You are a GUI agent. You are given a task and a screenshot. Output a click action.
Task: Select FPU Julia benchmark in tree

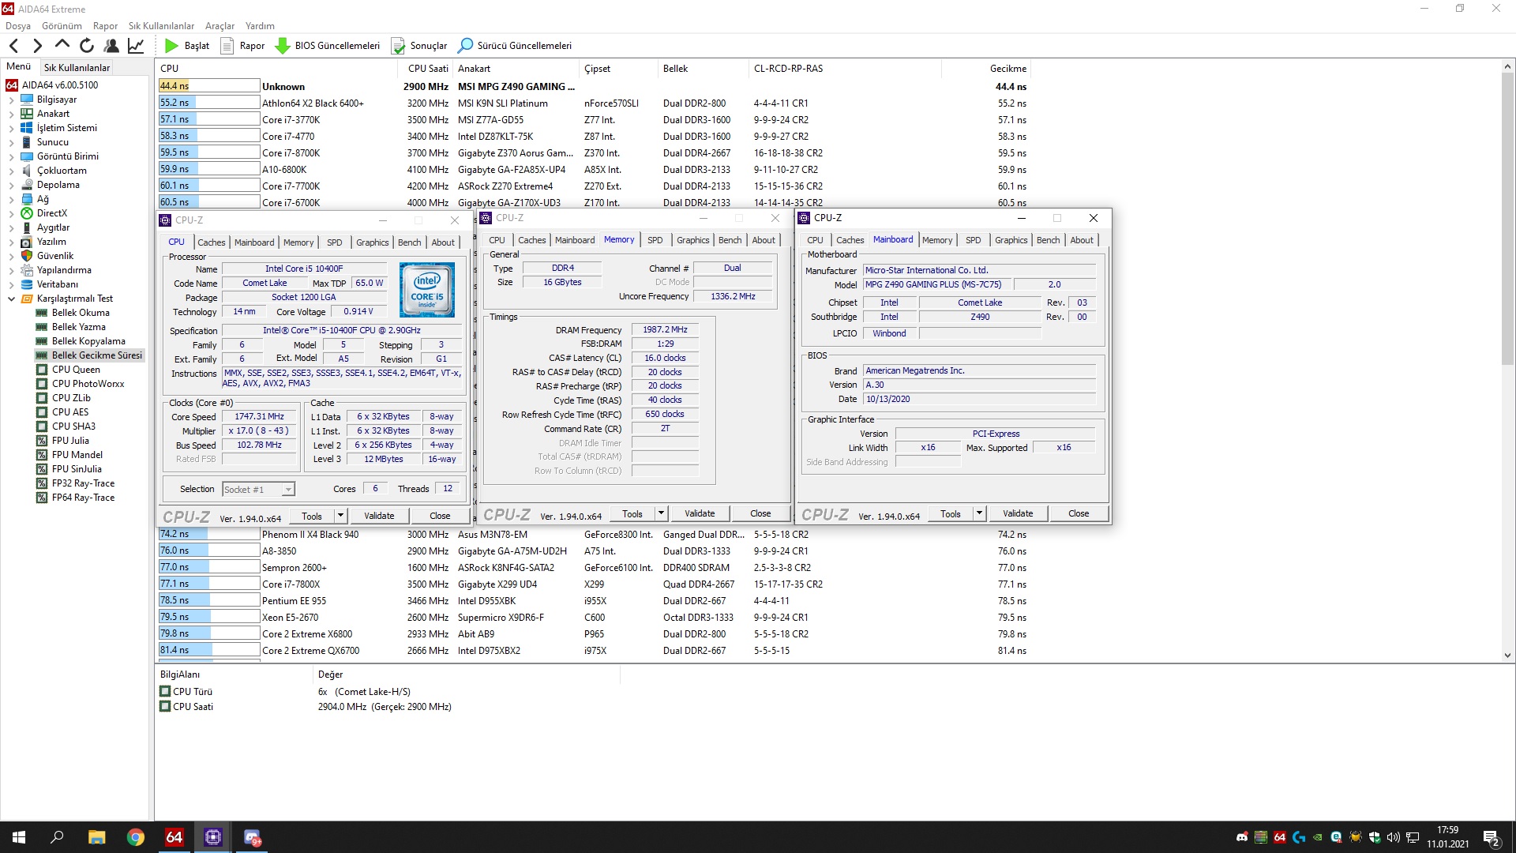point(70,441)
